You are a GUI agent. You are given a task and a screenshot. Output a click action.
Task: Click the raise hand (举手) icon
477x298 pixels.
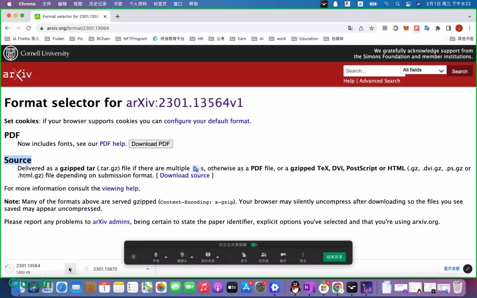coord(244,256)
